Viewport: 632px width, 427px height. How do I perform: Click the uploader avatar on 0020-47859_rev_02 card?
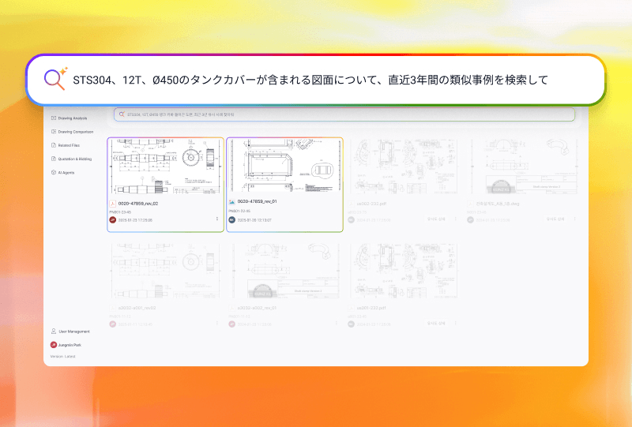coord(113,220)
